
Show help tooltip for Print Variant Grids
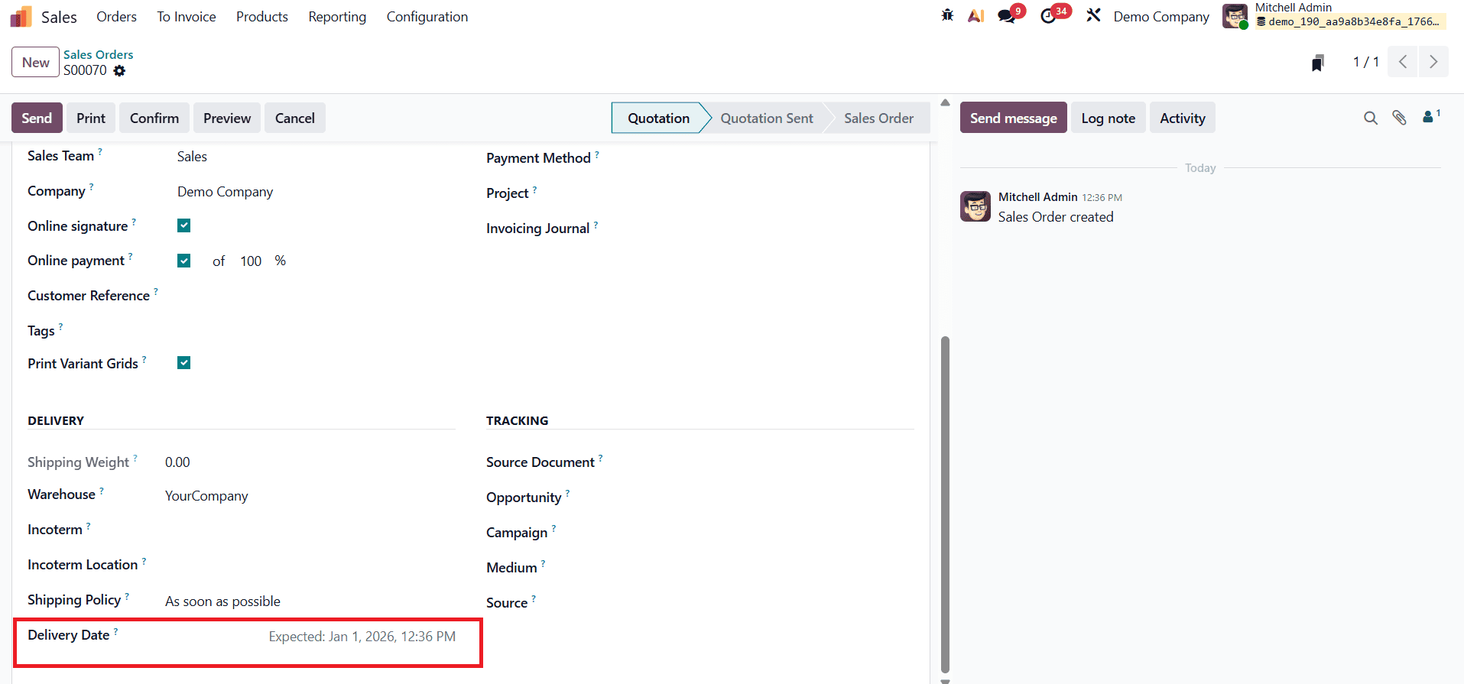[x=144, y=359]
